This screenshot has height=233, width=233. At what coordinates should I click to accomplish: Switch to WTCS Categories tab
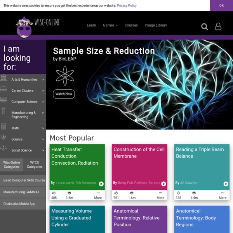tap(35, 165)
